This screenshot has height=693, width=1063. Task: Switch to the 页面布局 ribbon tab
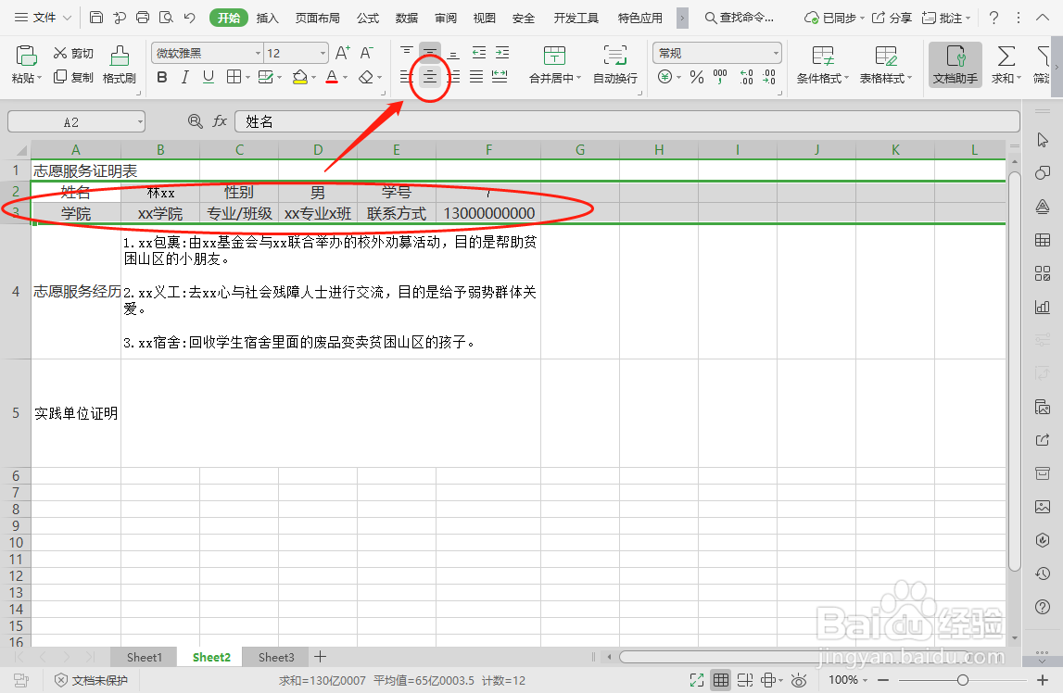point(317,17)
